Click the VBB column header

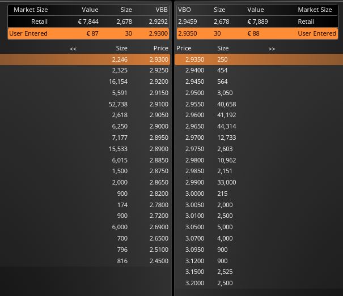click(x=162, y=10)
